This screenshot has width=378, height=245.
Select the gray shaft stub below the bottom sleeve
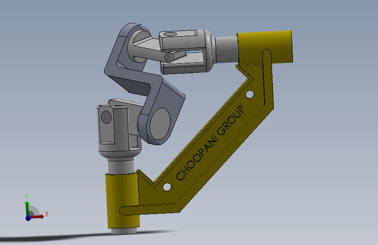tap(124, 231)
